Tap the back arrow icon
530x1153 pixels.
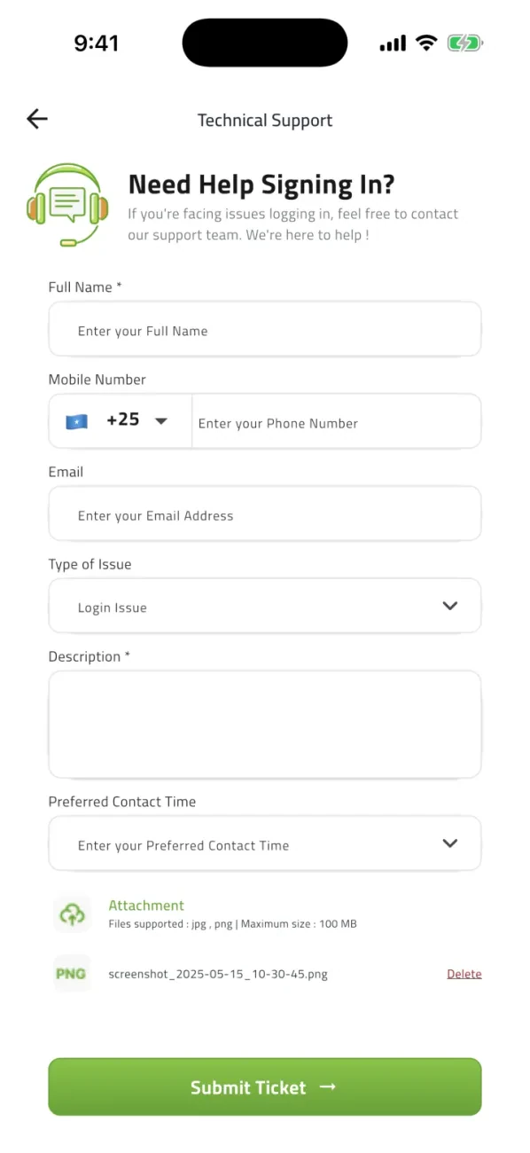pyautogui.click(x=37, y=119)
